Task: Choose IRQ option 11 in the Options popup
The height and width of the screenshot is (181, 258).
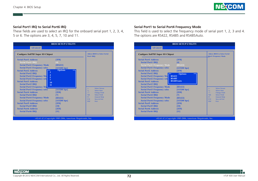Action: pyautogui.click(x=51, y=85)
